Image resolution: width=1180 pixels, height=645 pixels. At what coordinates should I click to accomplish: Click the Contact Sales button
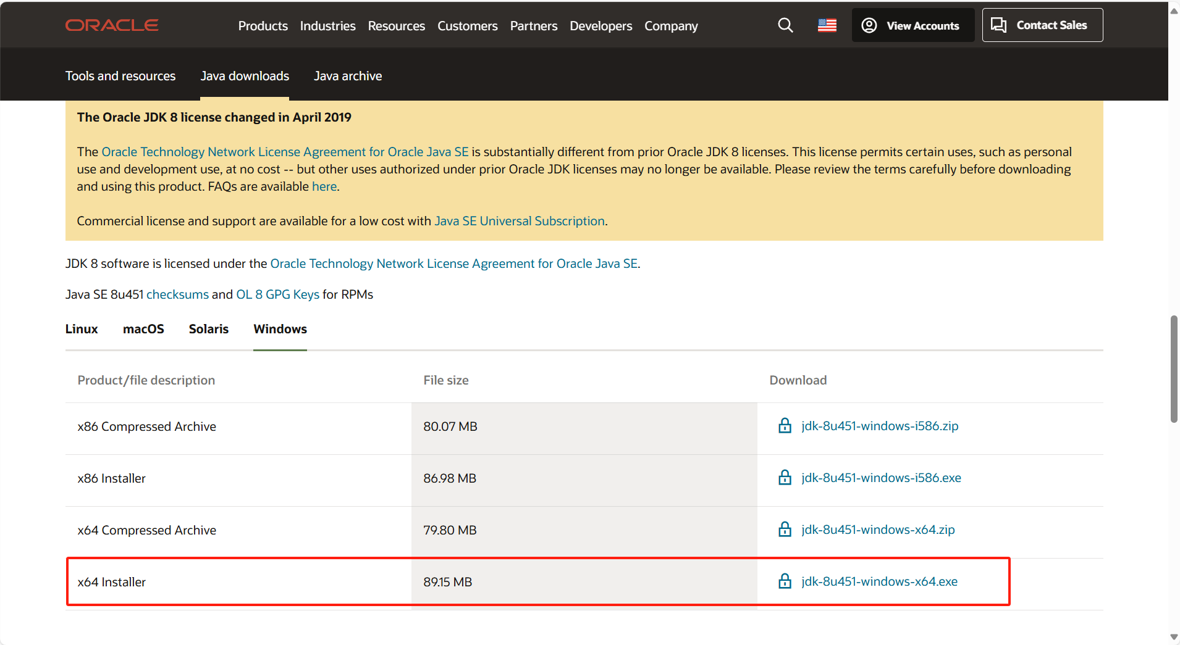click(x=1042, y=25)
